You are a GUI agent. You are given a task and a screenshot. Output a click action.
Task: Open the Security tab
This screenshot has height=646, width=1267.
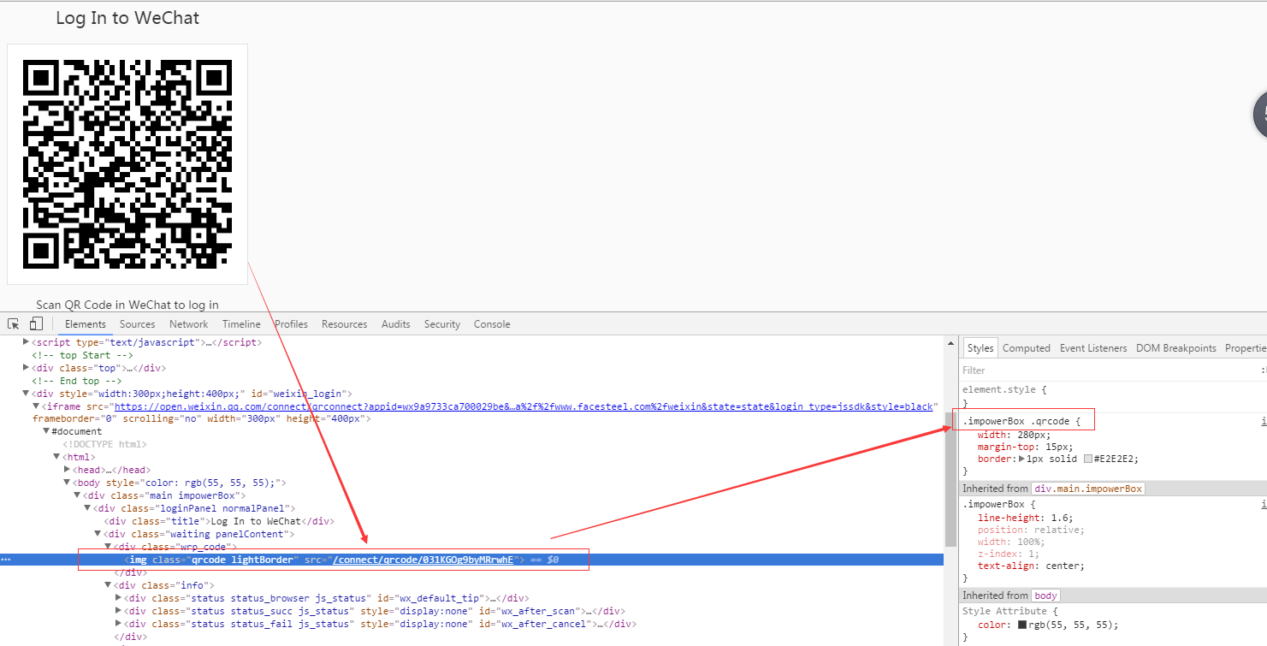[x=442, y=324]
